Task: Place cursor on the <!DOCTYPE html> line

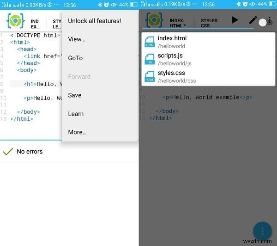Action: [x=35, y=35]
